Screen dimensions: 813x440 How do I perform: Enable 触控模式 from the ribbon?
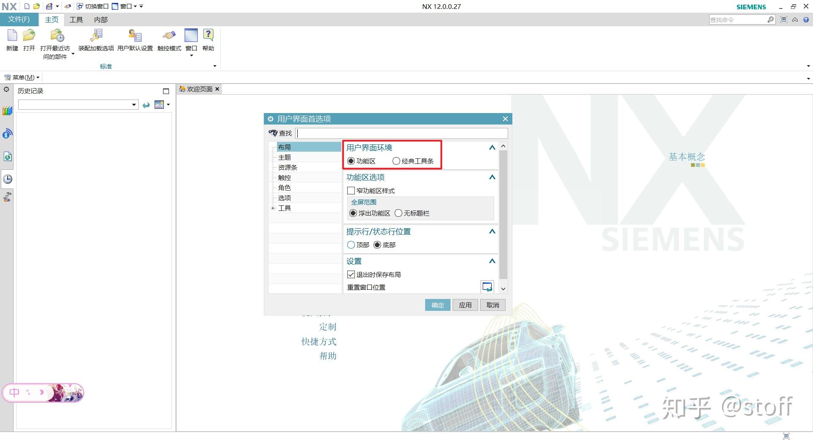168,41
